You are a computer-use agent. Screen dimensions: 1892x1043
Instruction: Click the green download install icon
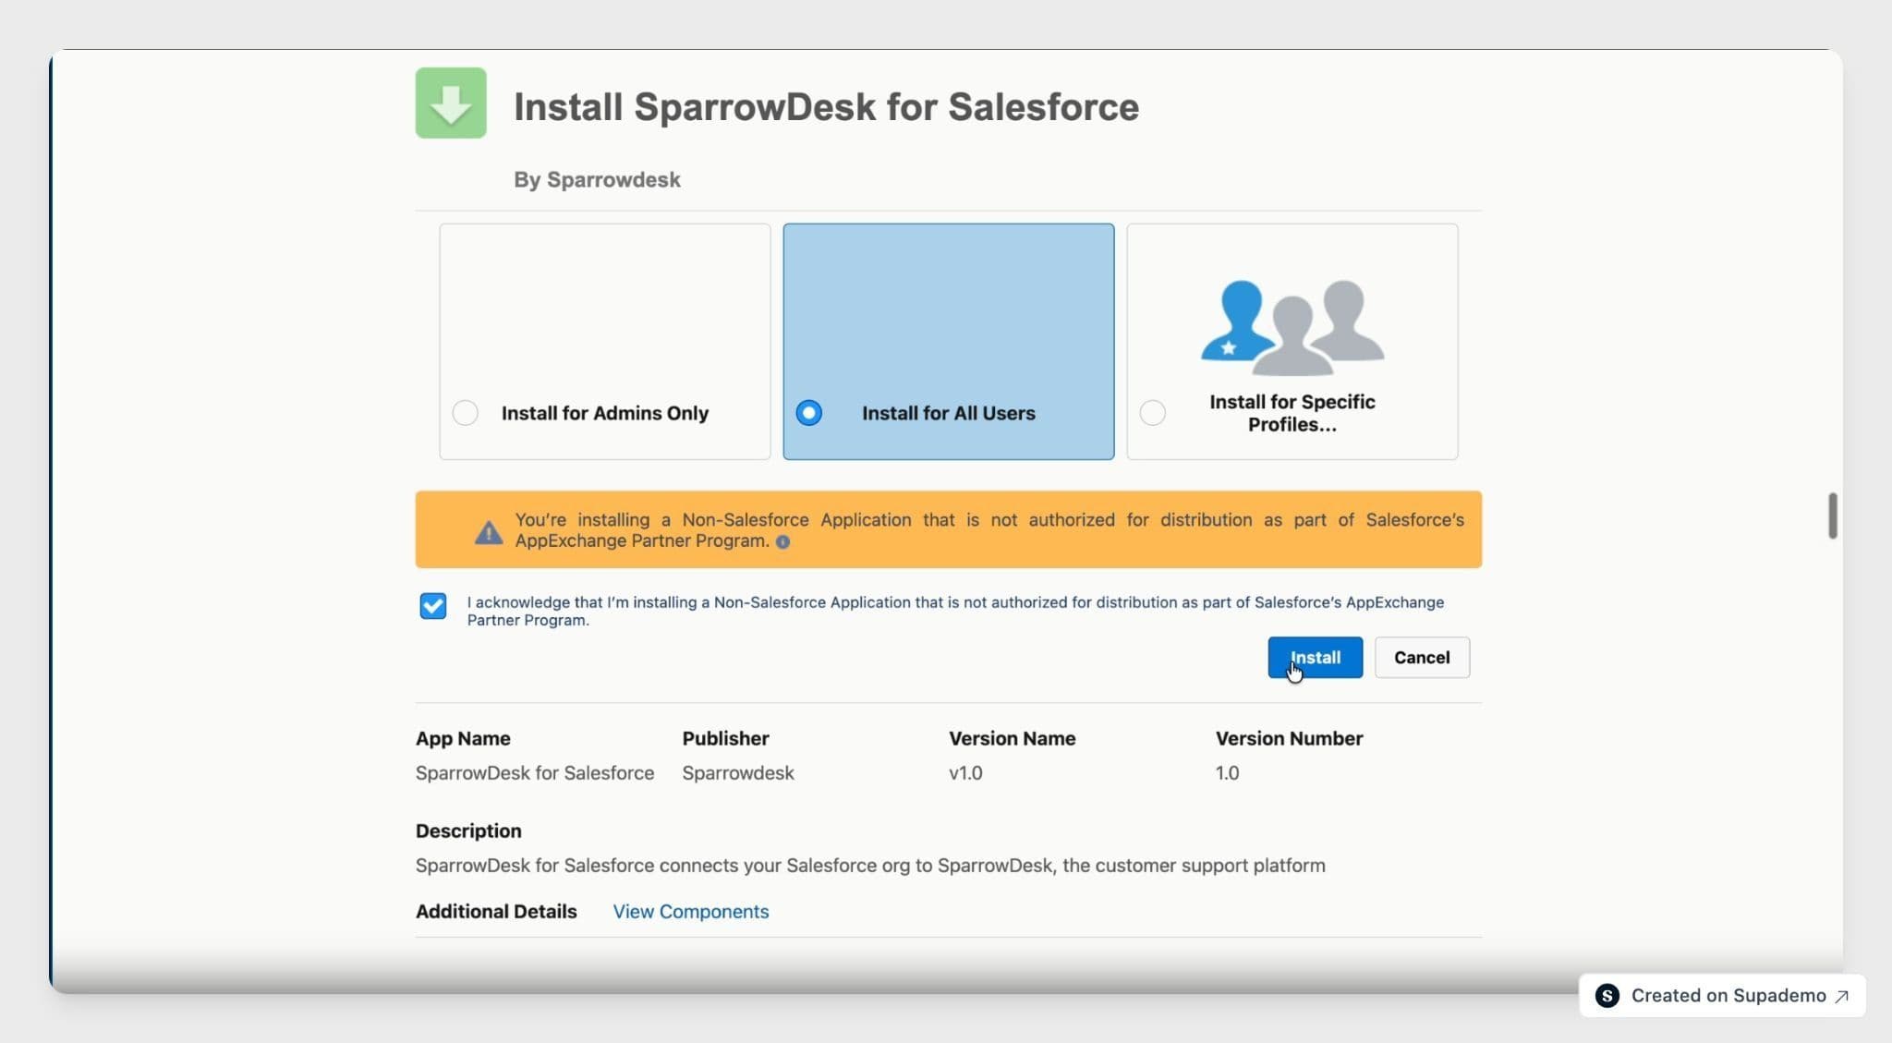coord(451,103)
